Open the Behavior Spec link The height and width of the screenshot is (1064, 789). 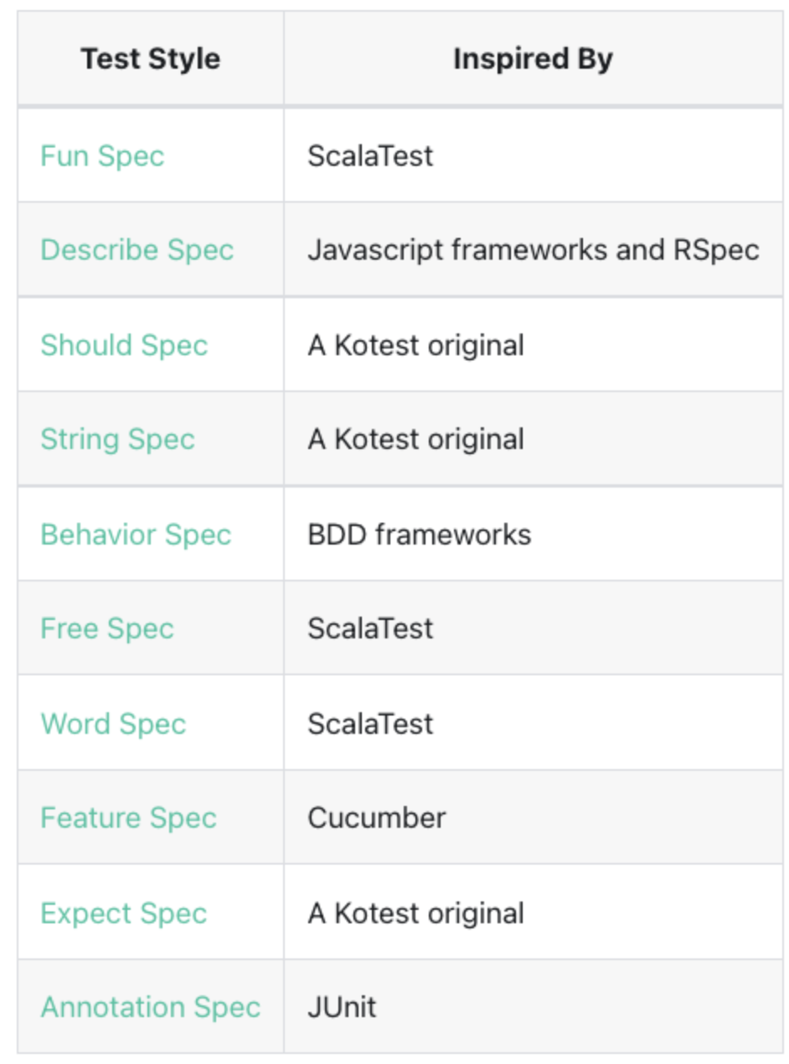pos(136,535)
